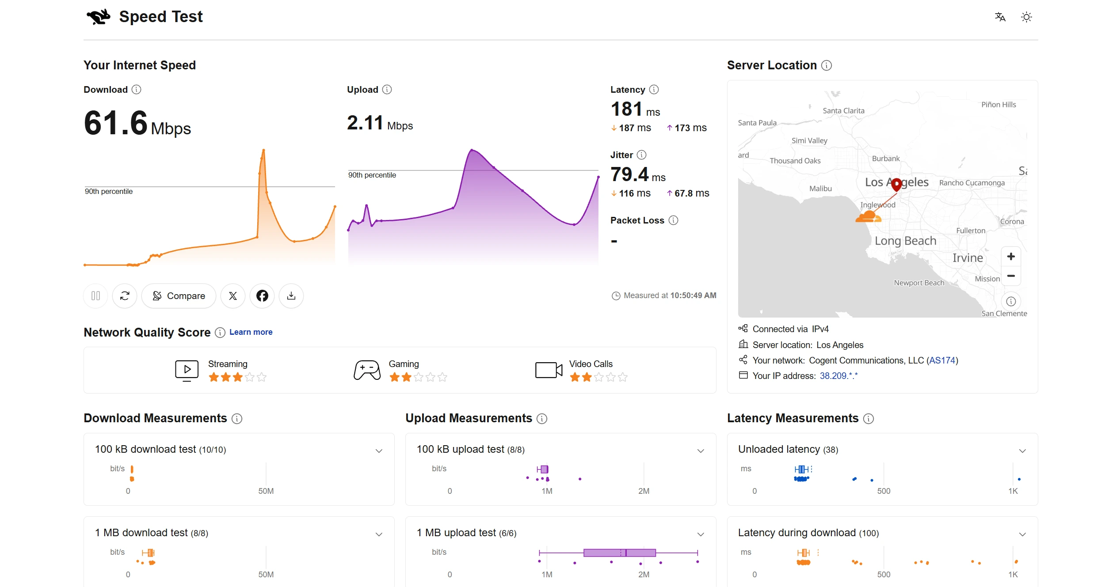Expand Latency during download panel
The height and width of the screenshot is (587, 1105).
[x=1022, y=534]
